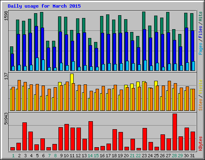Click day label 3
This screenshot has width=205, height=160.
pyautogui.click(x=25, y=156)
